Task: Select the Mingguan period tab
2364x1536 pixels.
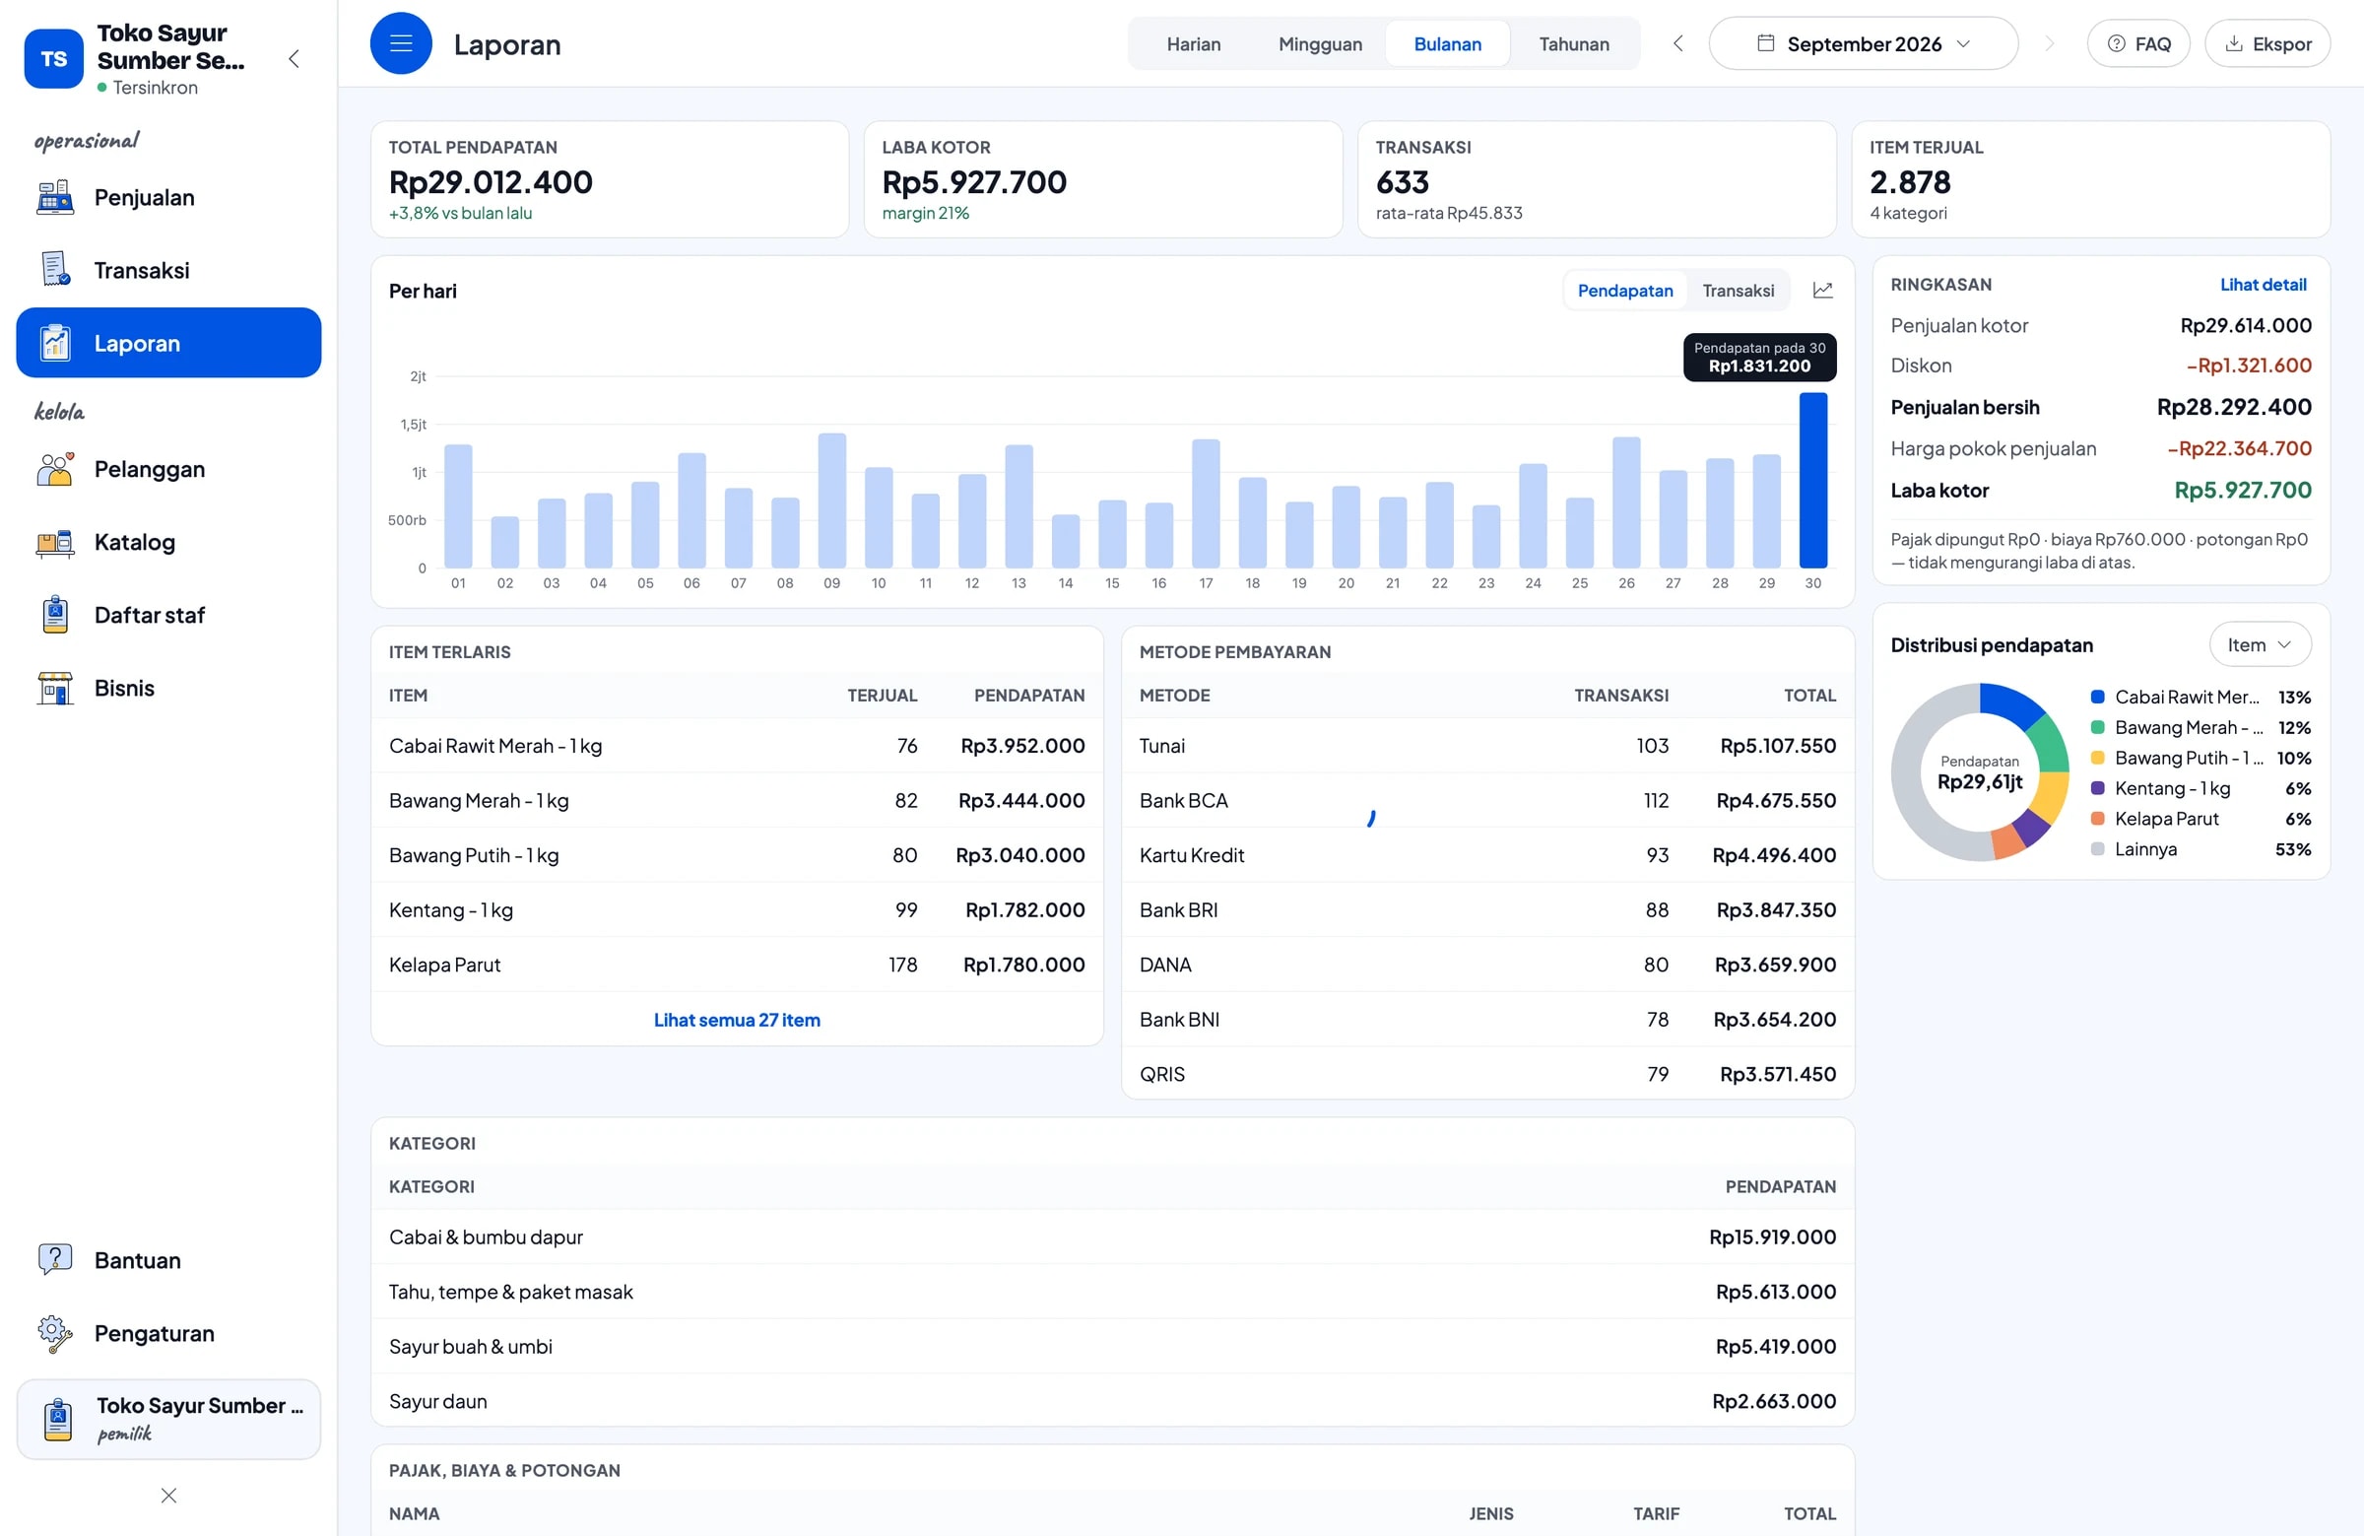Action: [1320, 43]
